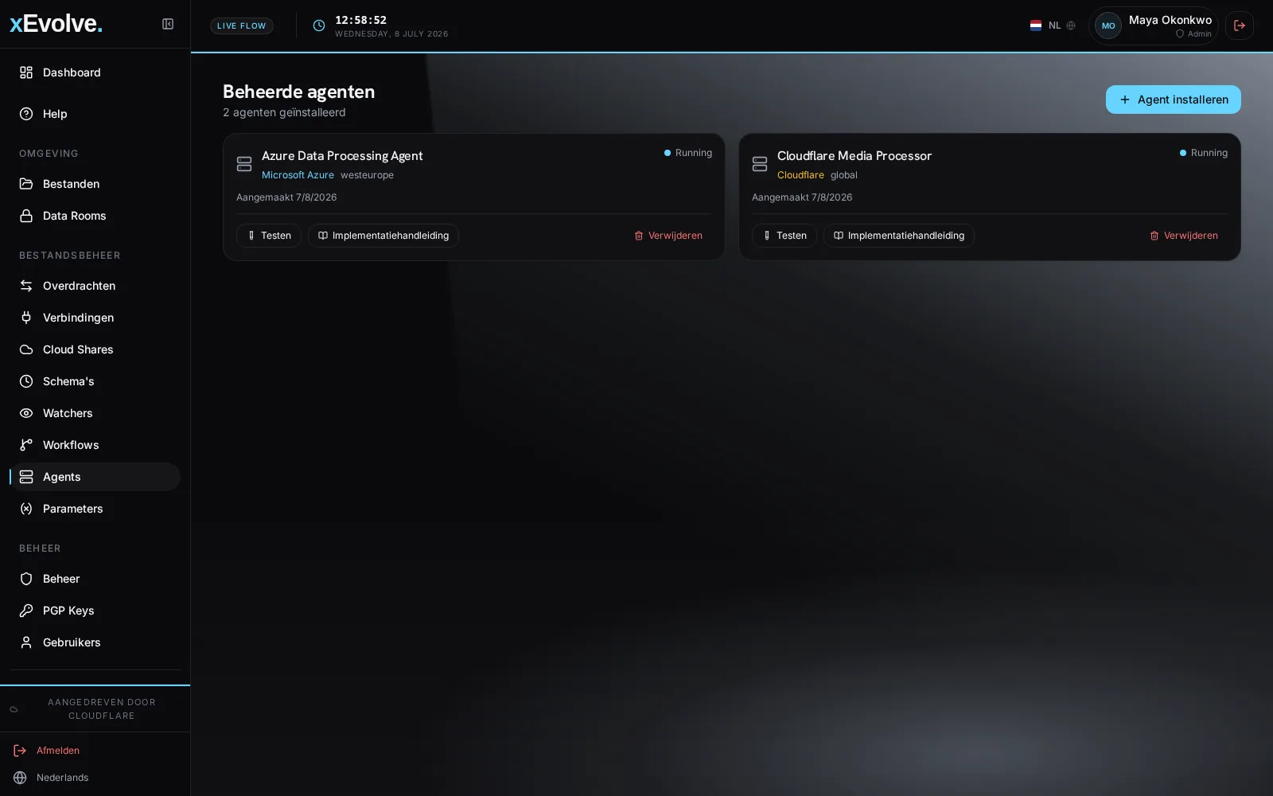Delete the Cloudflare Media Processor agent

[x=1184, y=236]
